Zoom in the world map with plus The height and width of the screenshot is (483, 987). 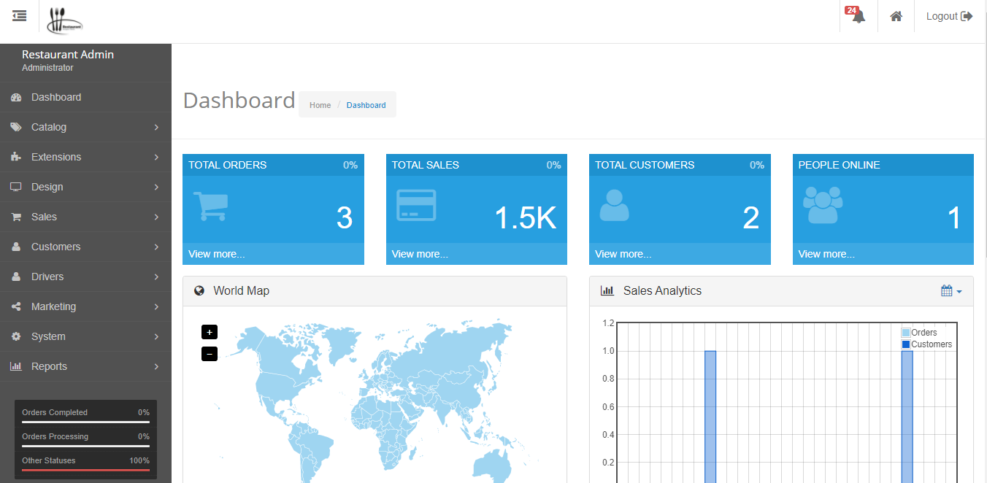coord(210,332)
